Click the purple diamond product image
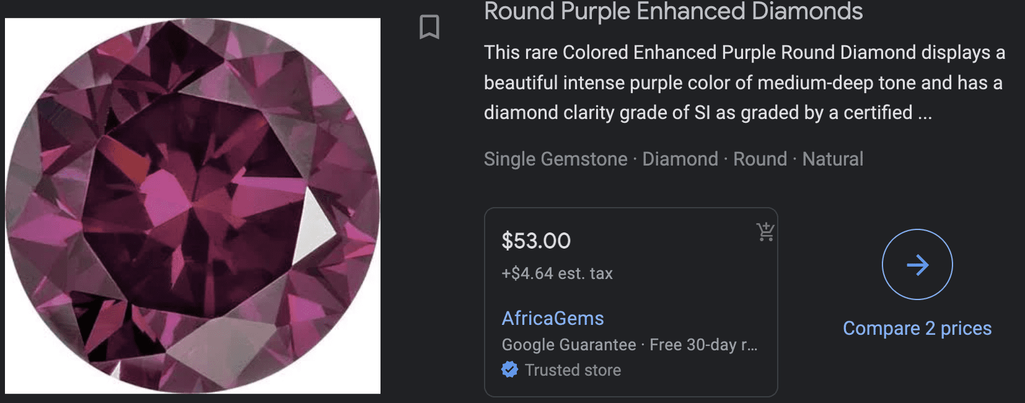 (x=193, y=206)
